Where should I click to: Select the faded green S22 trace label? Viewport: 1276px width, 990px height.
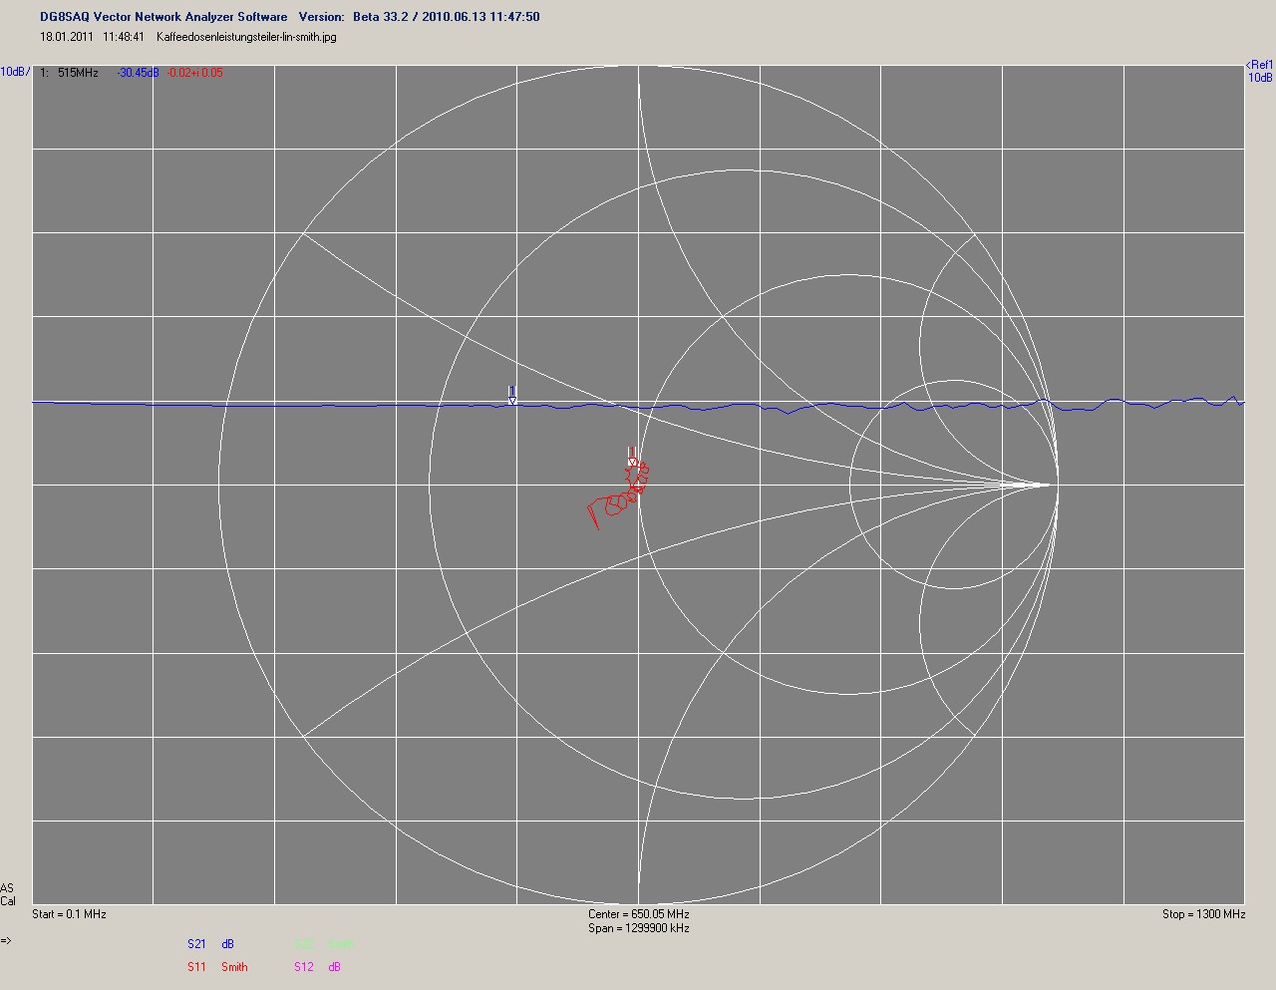(303, 944)
